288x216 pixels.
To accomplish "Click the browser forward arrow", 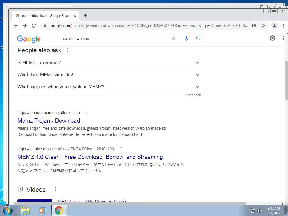I will click(x=25, y=26).
